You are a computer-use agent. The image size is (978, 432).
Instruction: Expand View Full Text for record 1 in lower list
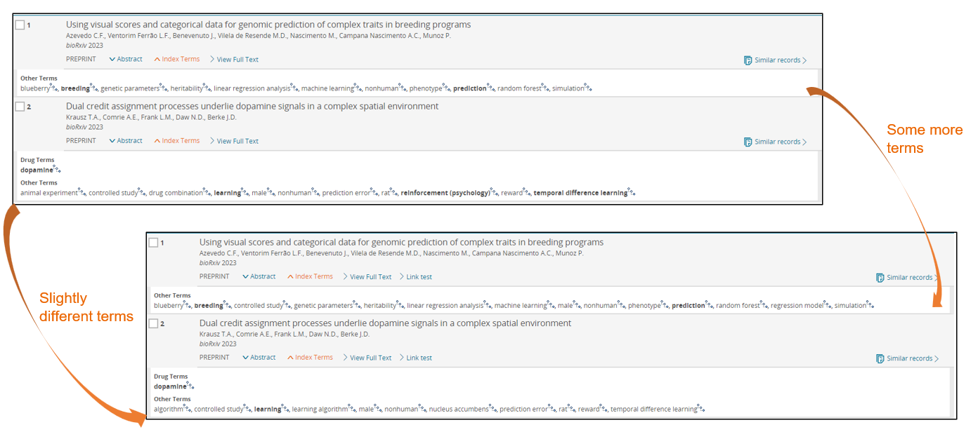(367, 277)
